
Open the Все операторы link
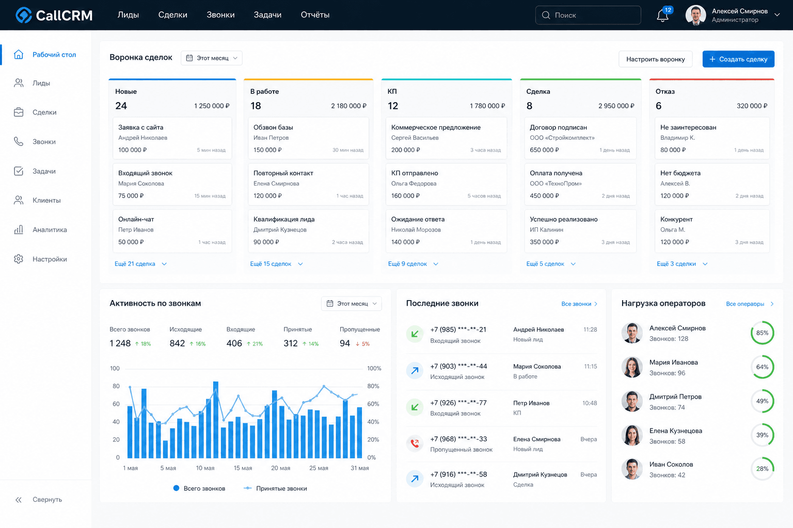point(750,304)
